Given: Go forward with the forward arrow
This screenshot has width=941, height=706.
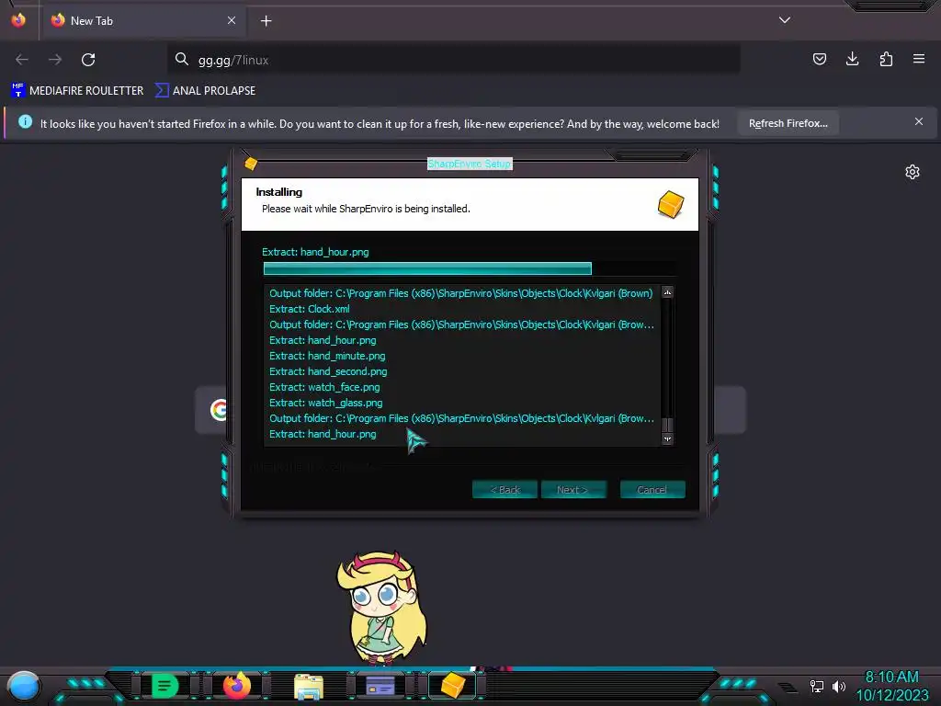Looking at the screenshot, I should pos(55,60).
